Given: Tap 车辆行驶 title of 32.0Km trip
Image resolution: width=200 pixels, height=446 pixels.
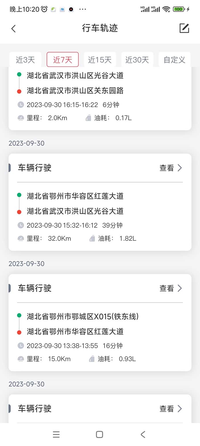Looking at the screenshot, I should (35, 168).
